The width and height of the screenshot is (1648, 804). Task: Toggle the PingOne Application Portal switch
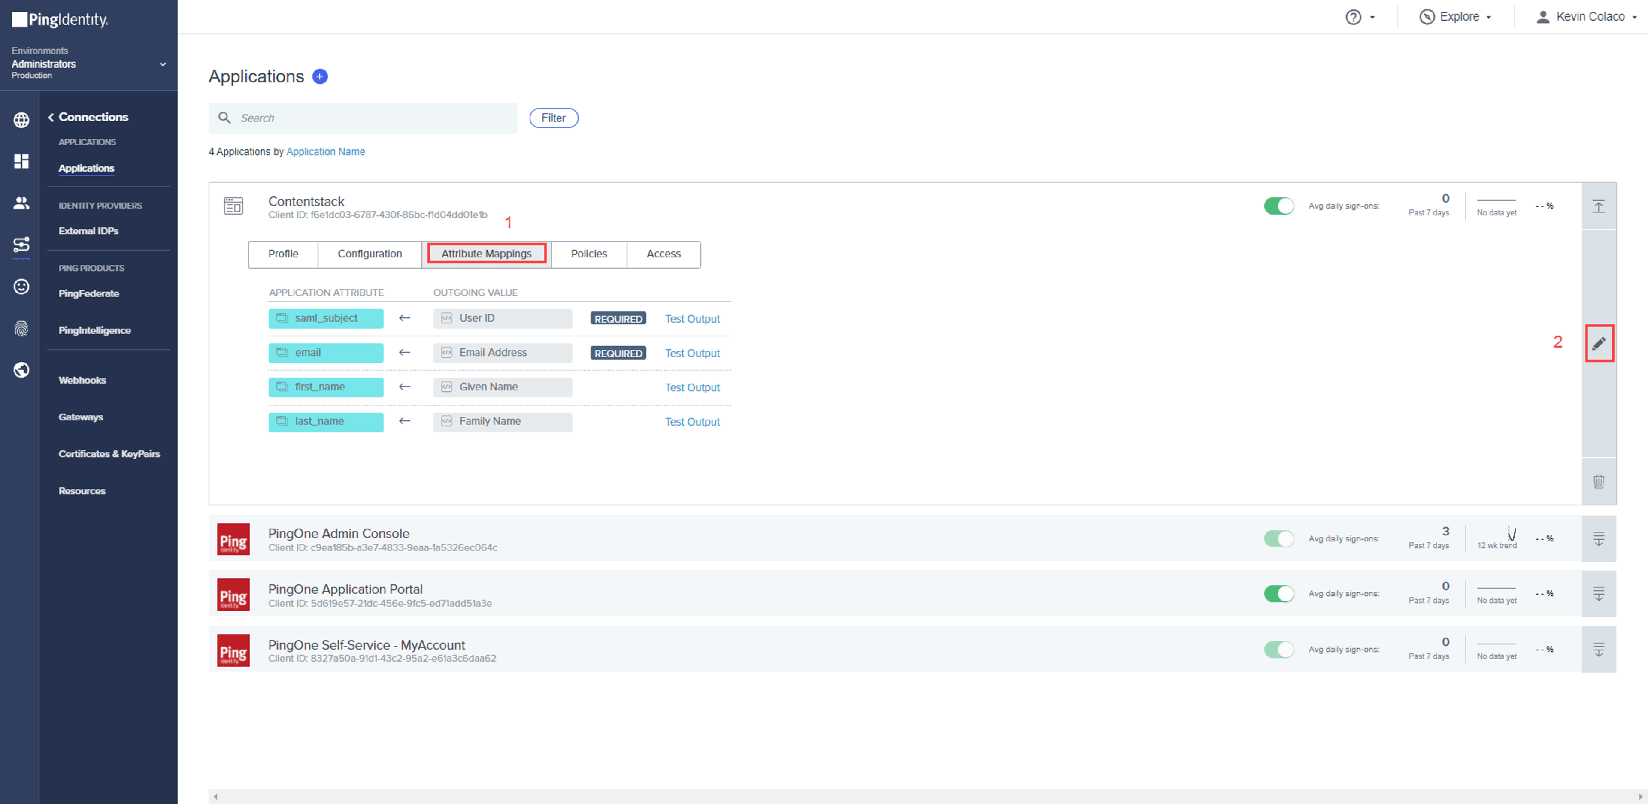(x=1278, y=594)
